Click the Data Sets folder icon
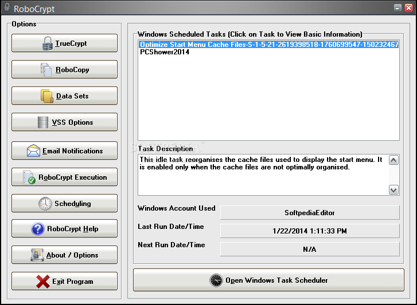 coord(47,96)
